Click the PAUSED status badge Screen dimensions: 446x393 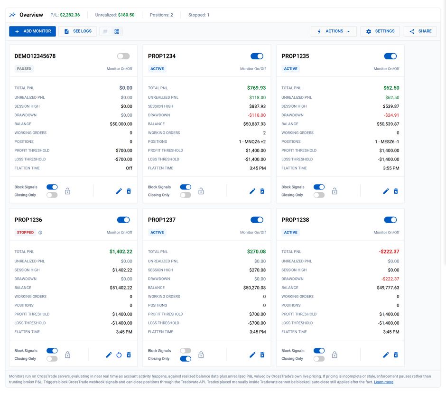pyautogui.click(x=24, y=69)
